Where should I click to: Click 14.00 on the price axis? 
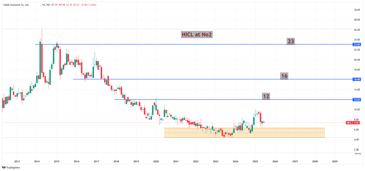coord(357,89)
